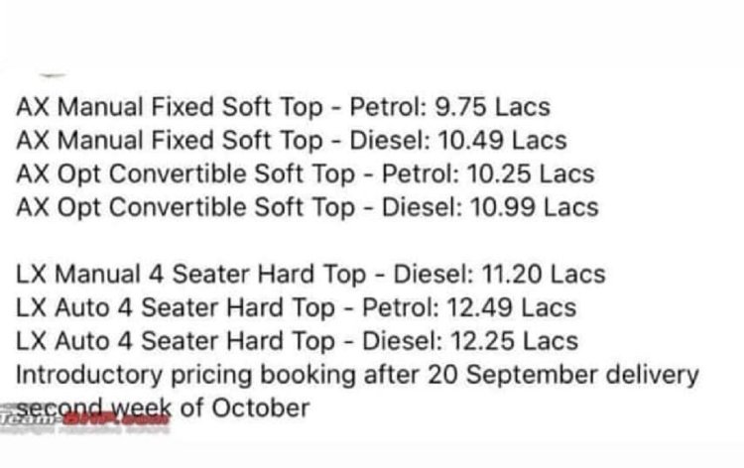
Task: Click the 10.49 Lacs price
Action: [x=503, y=141]
